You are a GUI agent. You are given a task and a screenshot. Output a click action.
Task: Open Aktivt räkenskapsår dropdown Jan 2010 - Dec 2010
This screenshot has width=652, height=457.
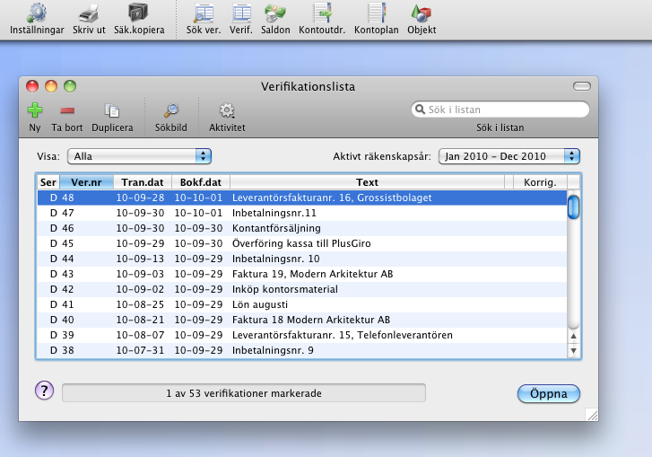[x=509, y=156]
